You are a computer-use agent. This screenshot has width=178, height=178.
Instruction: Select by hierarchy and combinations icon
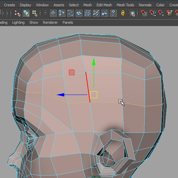[x=17, y=14]
